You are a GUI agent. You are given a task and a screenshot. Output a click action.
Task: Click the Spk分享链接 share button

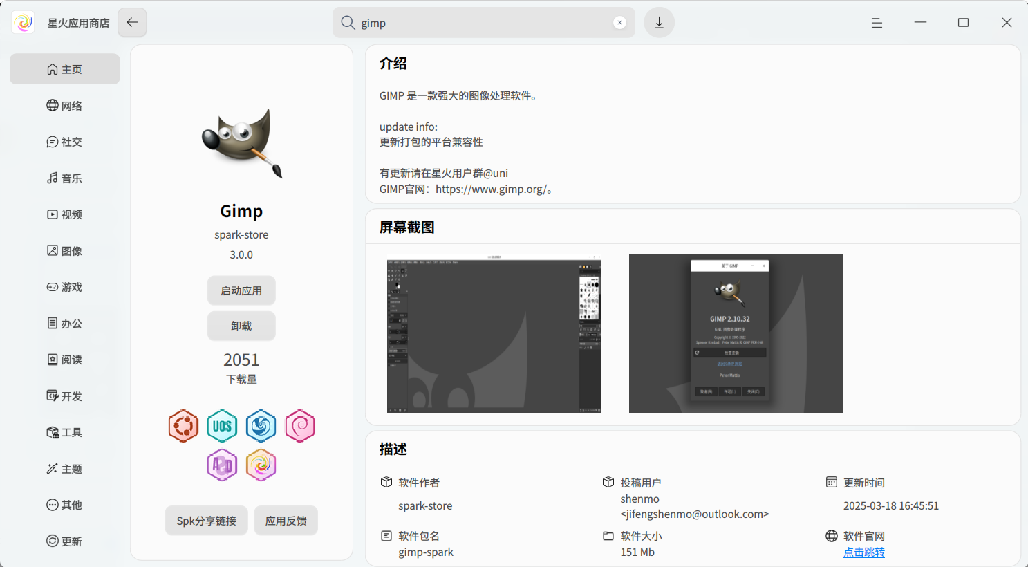(x=206, y=521)
